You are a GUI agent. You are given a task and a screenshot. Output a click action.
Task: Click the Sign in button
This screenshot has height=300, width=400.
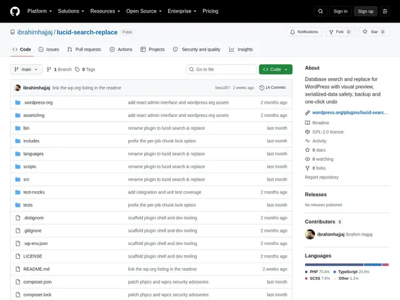point(340,11)
